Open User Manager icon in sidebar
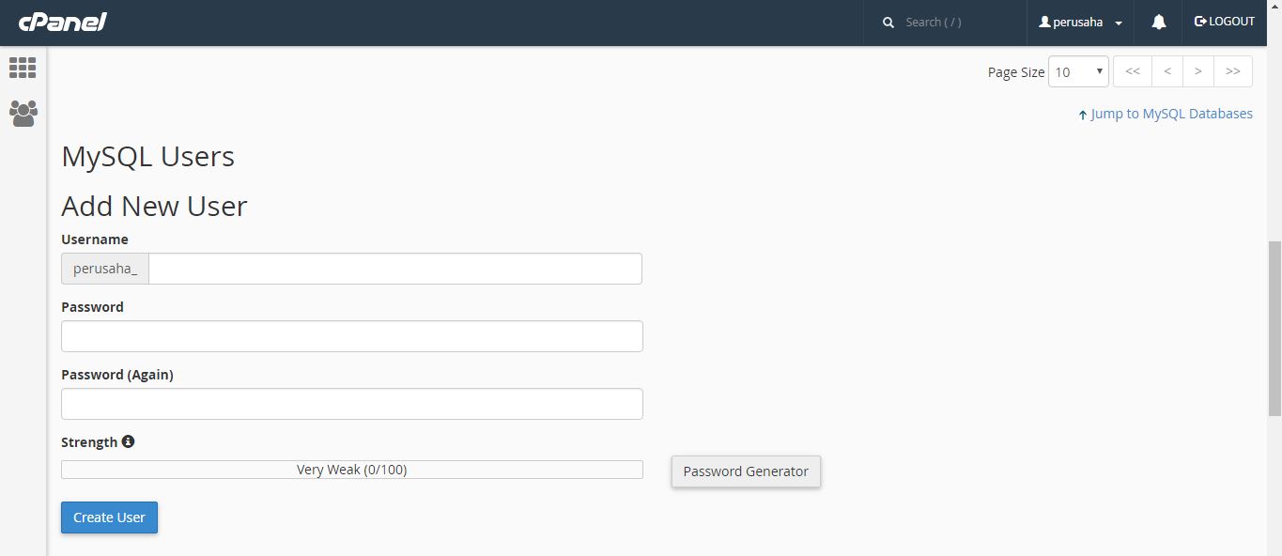 [23, 114]
